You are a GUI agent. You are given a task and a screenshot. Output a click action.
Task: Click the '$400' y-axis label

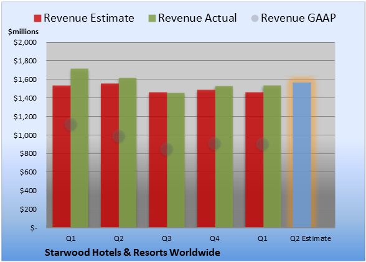click(28, 191)
